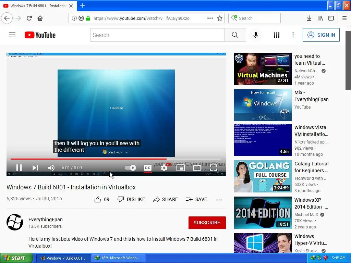Switch to Windows 7 Build 6801 taskbar item
Image resolution: width=351 pixels, height=263 pixels.
tap(63, 258)
